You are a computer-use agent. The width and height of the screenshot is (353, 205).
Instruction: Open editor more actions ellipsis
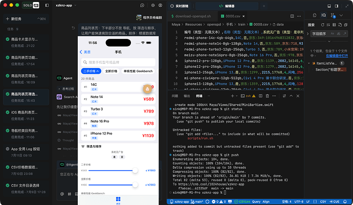(299, 16)
